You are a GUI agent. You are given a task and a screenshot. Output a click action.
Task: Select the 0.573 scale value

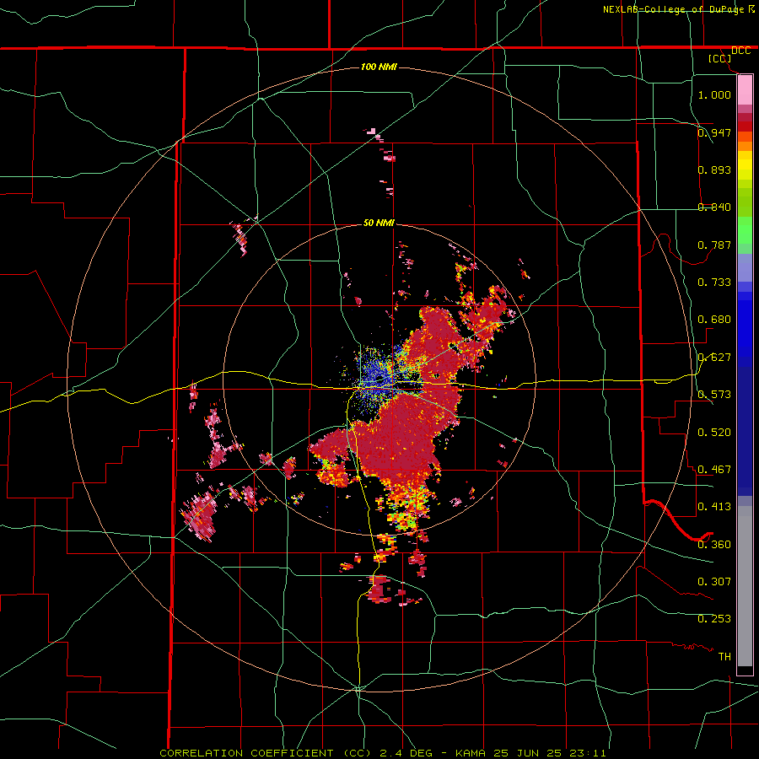(714, 394)
